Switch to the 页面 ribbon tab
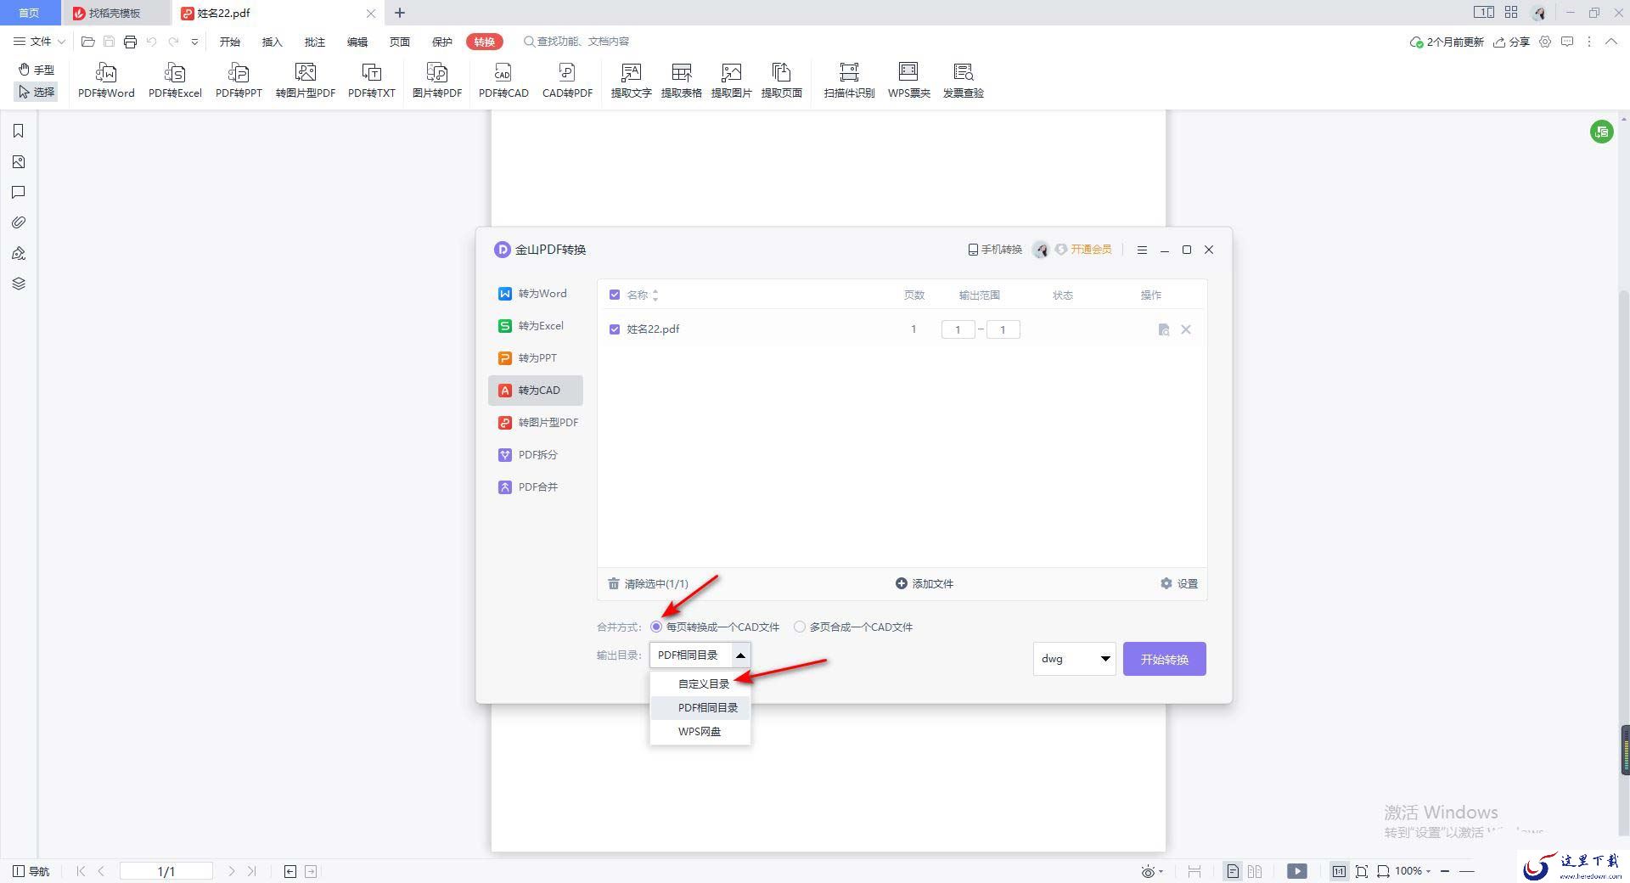This screenshot has width=1630, height=883. tap(399, 42)
